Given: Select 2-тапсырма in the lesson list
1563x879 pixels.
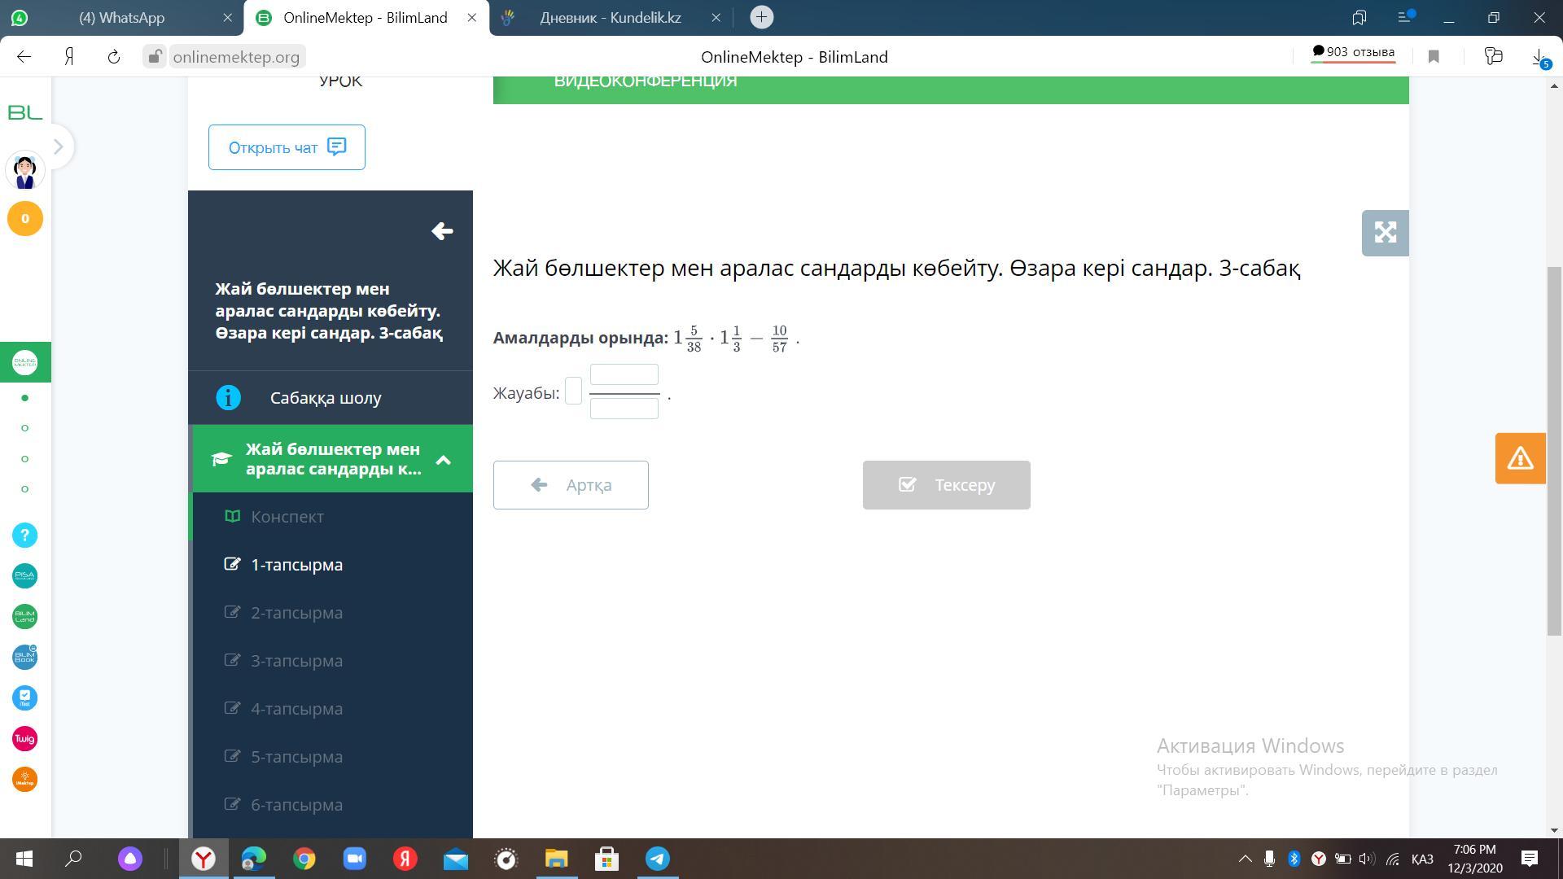Looking at the screenshot, I should pyautogui.click(x=296, y=613).
